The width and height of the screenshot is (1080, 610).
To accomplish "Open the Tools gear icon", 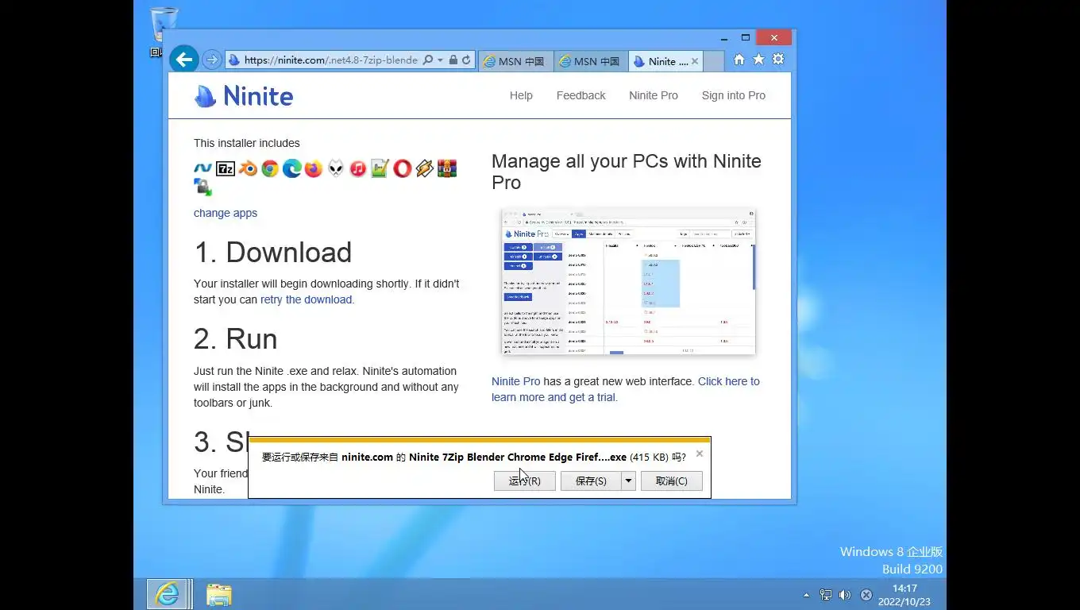I will (x=778, y=60).
